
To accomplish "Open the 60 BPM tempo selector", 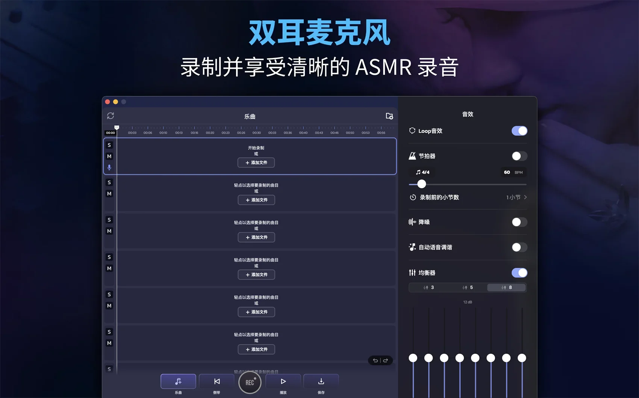I will coord(513,172).
